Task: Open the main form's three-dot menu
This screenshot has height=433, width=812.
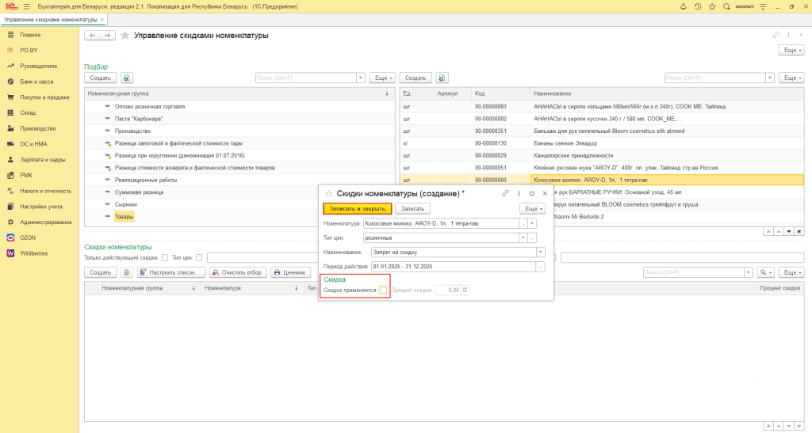Action: tap(788, 35)
